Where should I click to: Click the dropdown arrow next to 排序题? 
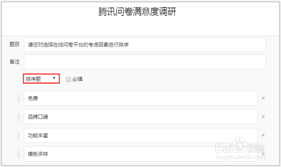54,78
